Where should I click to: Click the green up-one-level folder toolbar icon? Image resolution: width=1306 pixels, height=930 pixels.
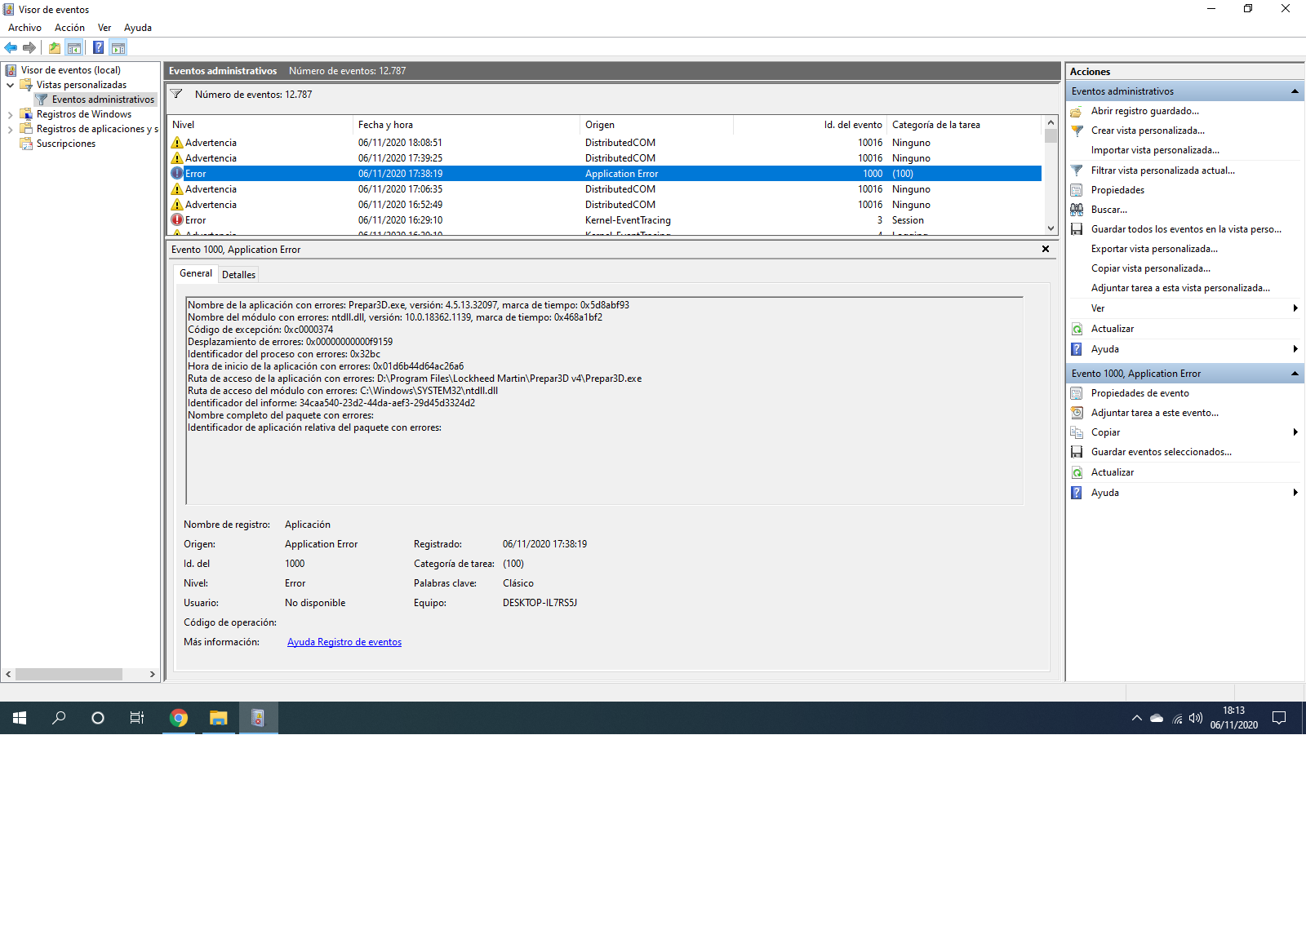click(55, 47)
